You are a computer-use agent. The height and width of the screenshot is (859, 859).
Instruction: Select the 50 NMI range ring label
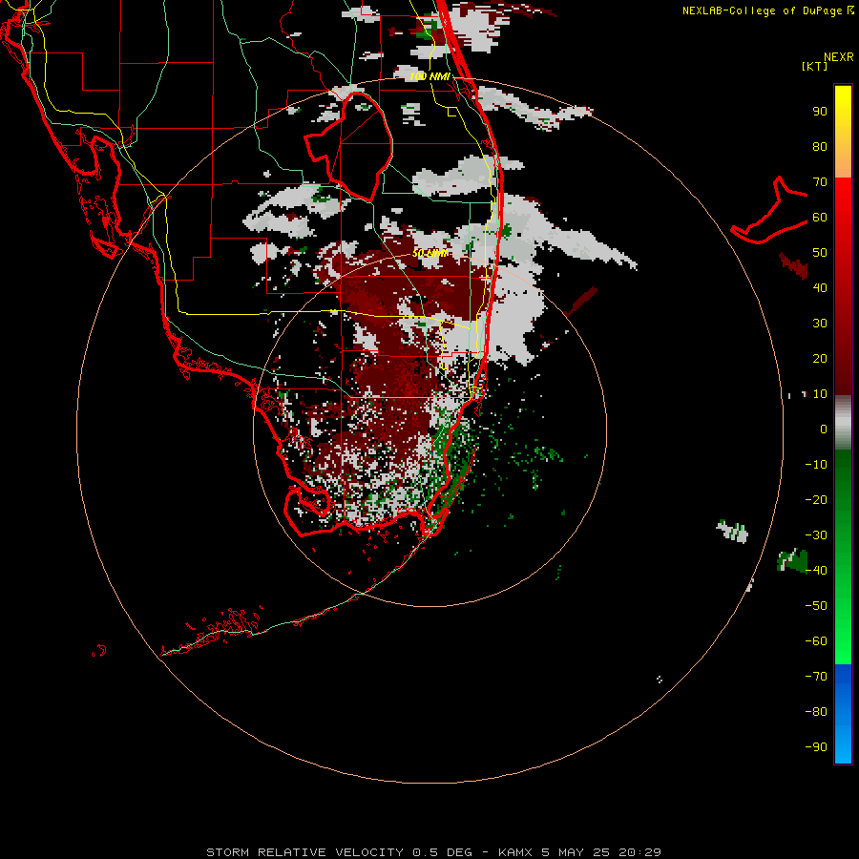430,253
